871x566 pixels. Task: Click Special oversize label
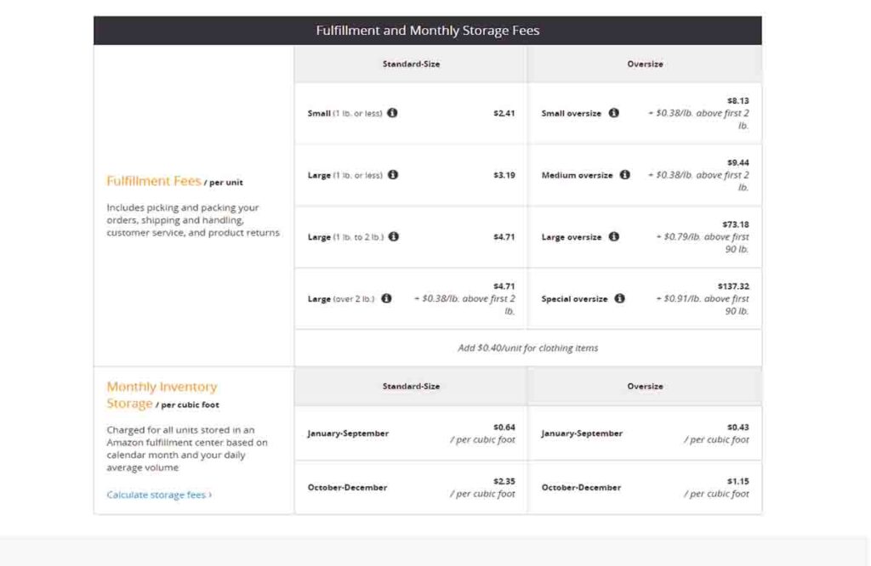click(574, 299)
